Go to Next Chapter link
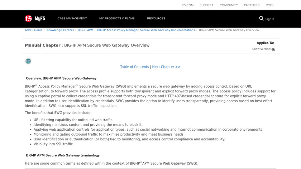This screenshot has height=169, width=301. click(x=166, y=67)
